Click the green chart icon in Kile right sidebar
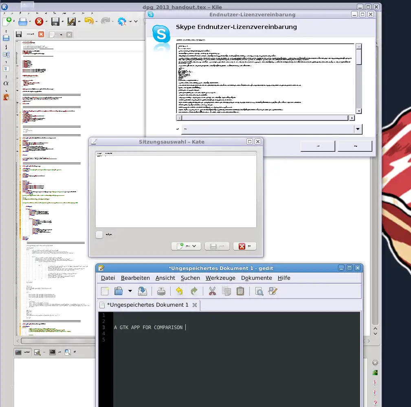411x407 pixels. pos(375,373)
